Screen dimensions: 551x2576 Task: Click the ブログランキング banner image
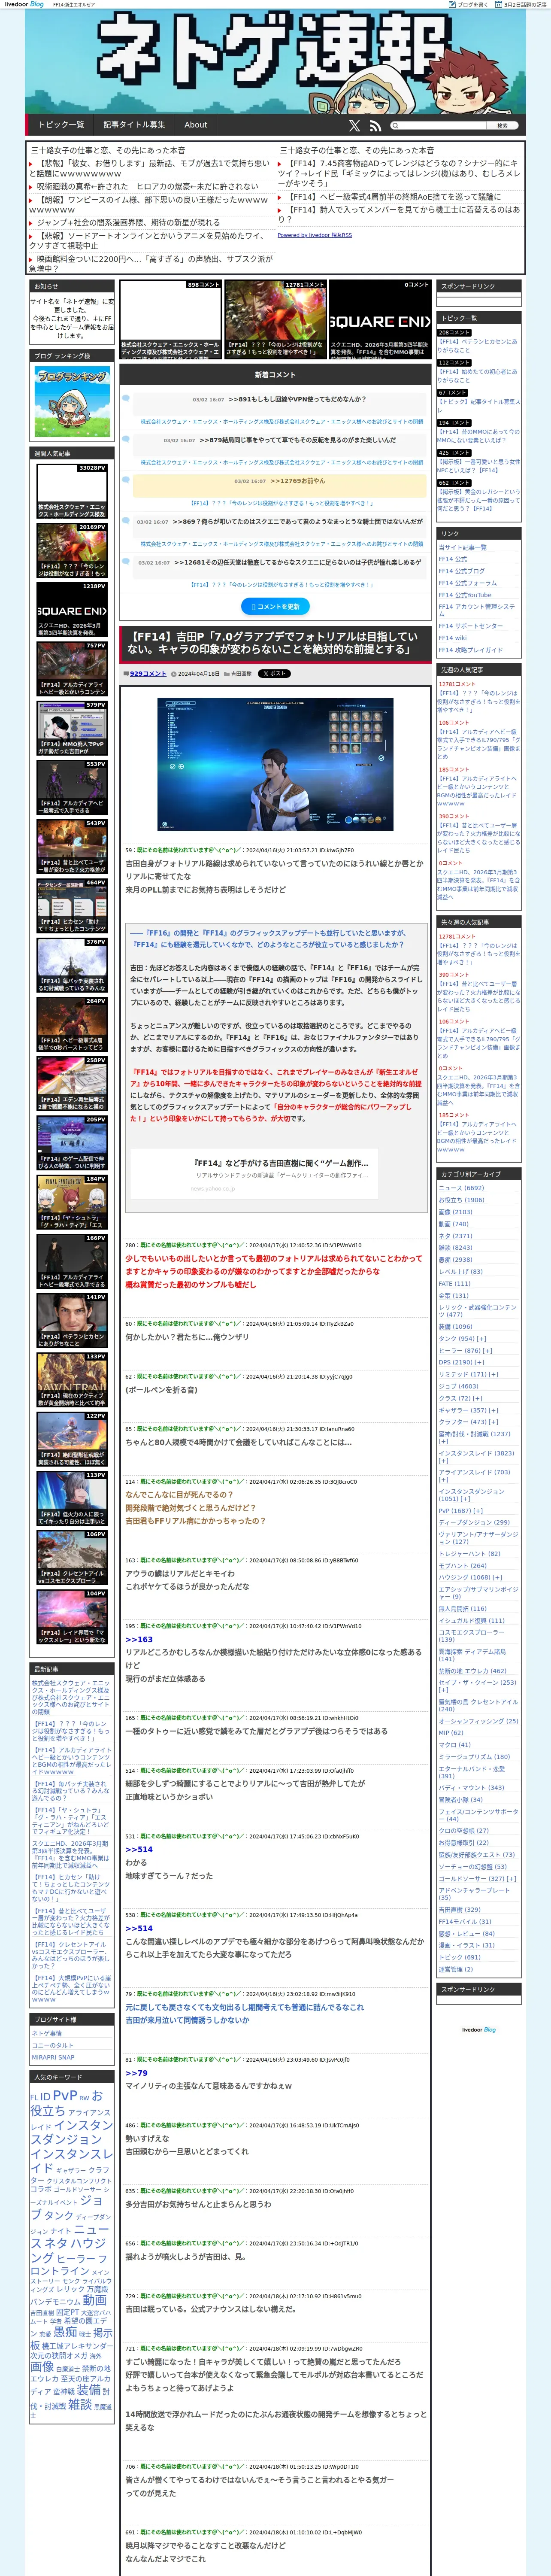pyautogui.click(x=72, y=401)
